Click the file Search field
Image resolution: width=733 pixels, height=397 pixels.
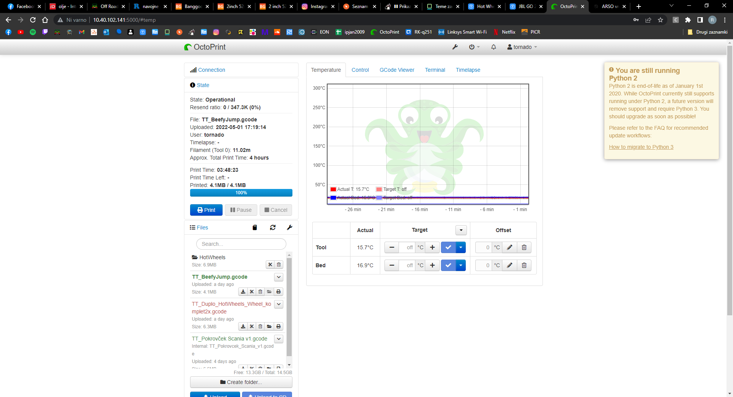click(241, 244)
